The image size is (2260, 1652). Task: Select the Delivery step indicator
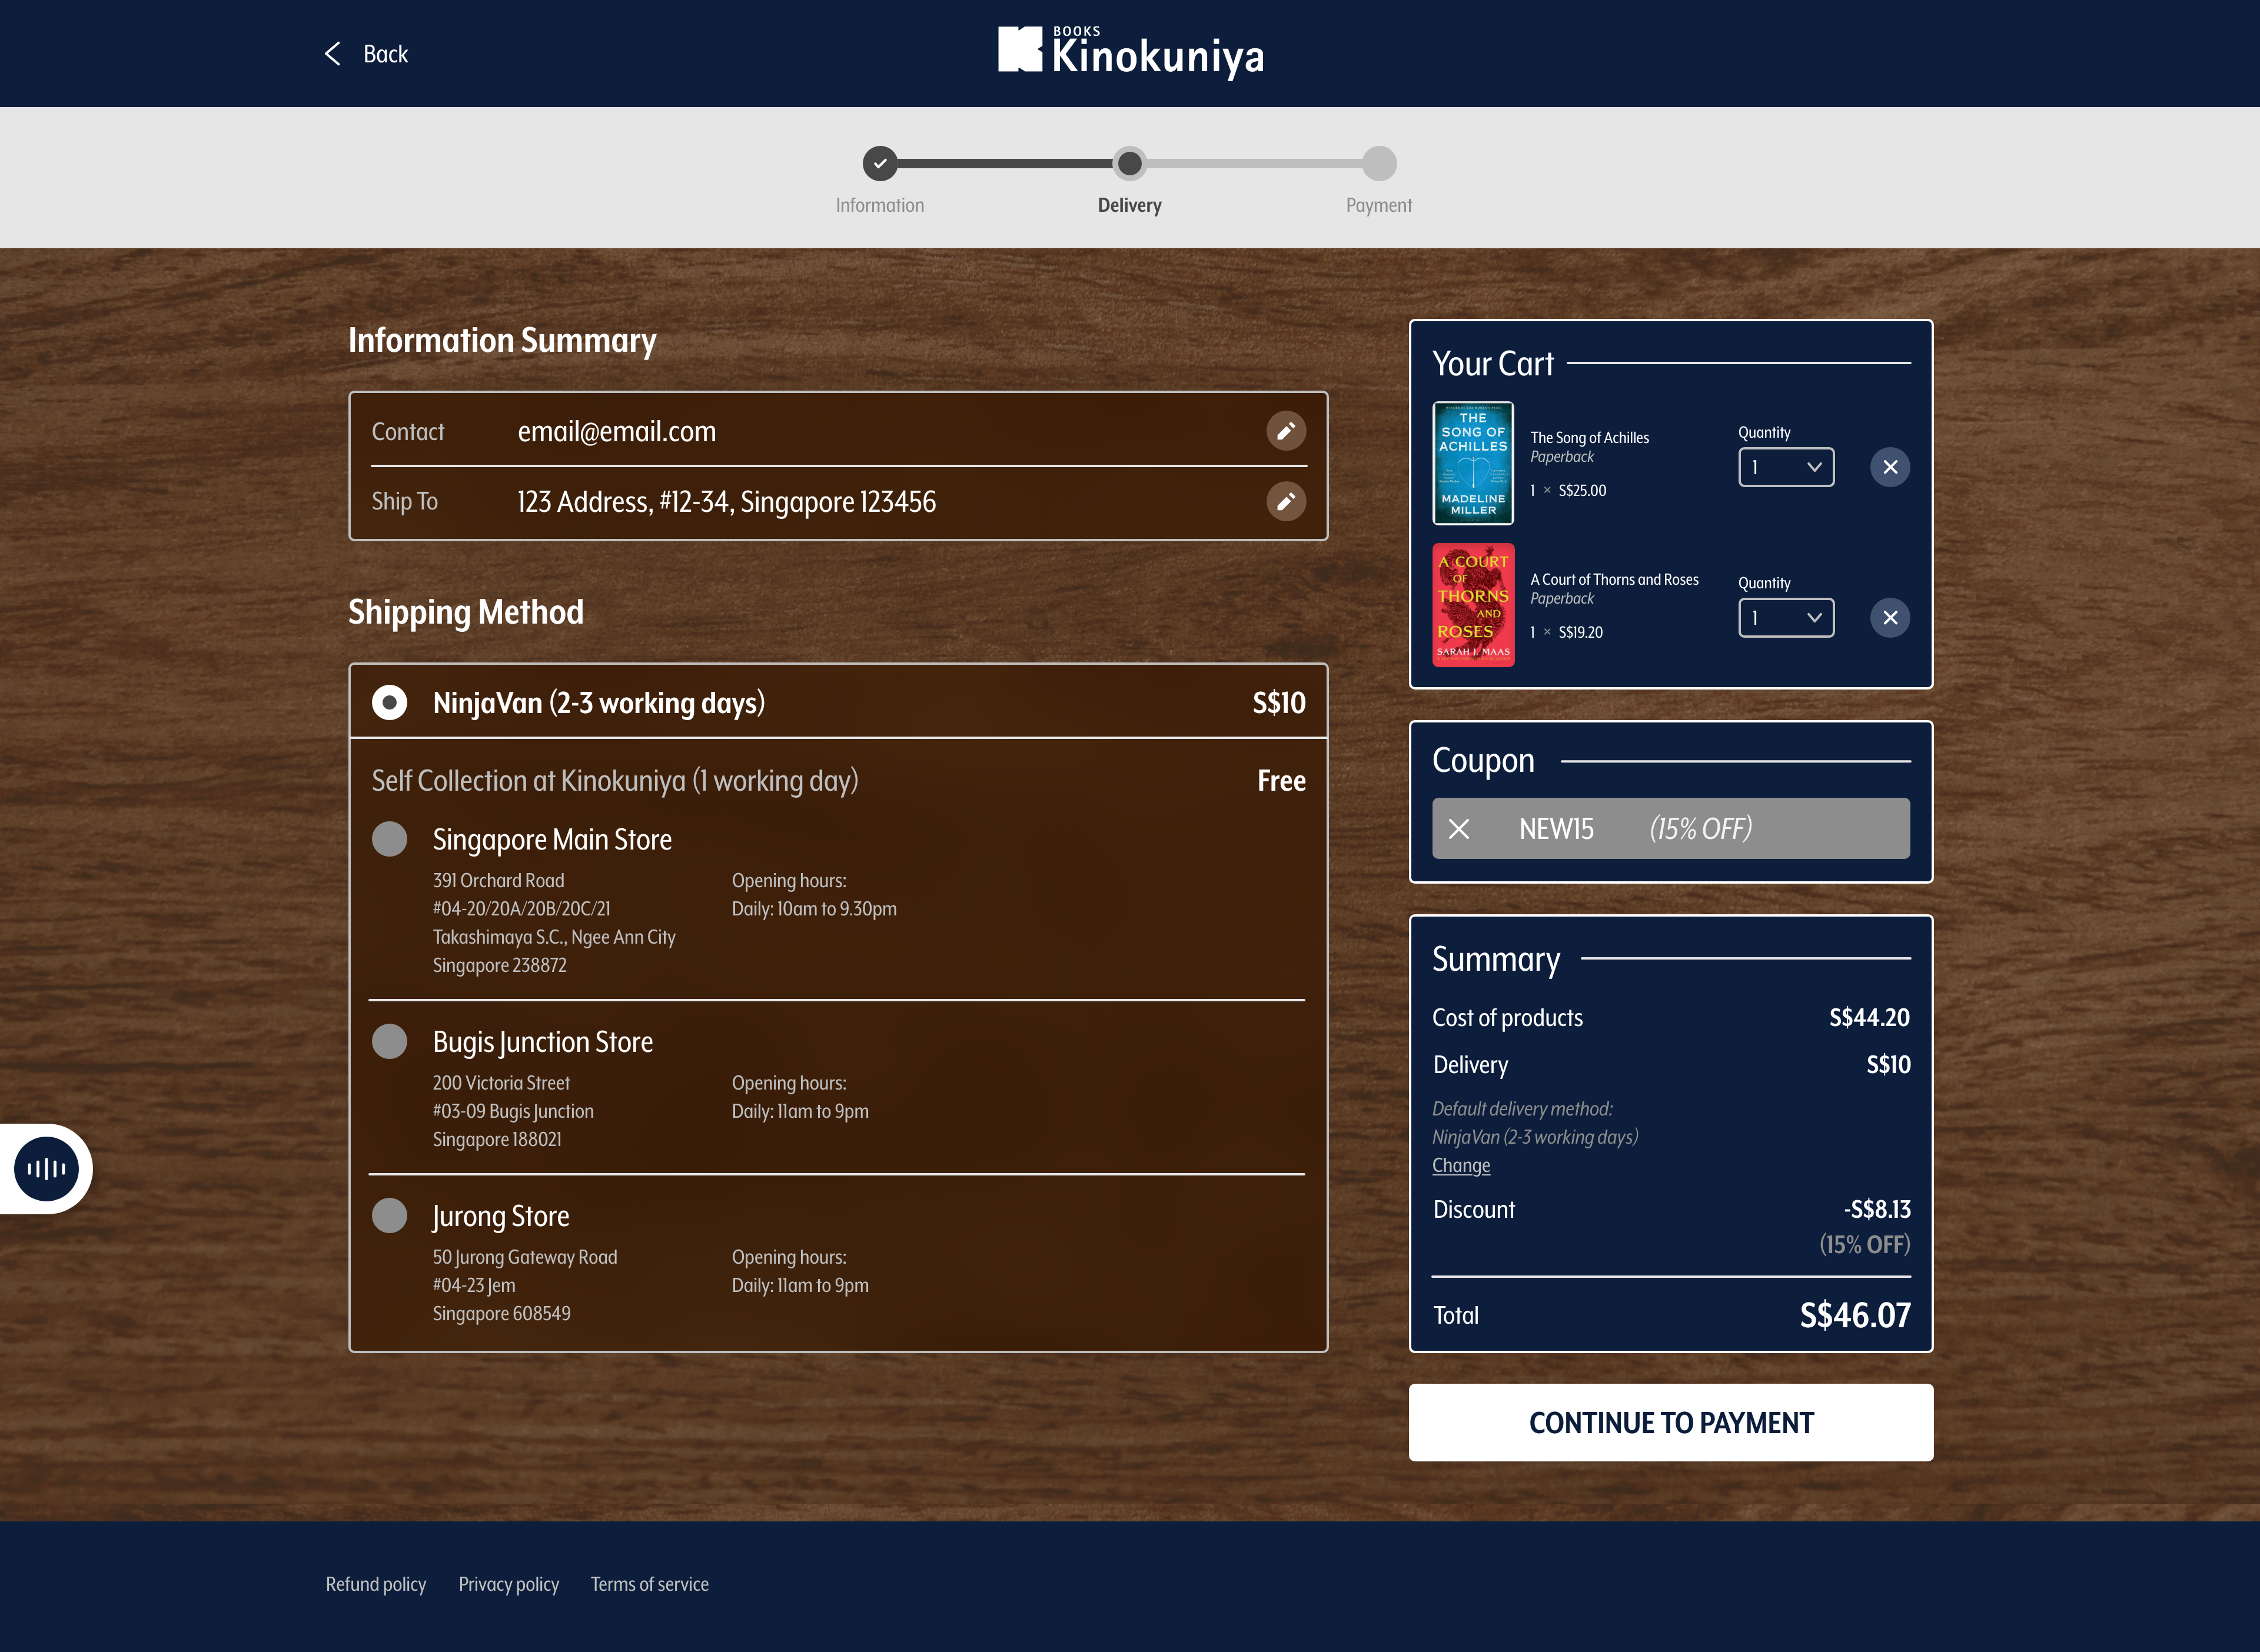tap(1129, 163)
